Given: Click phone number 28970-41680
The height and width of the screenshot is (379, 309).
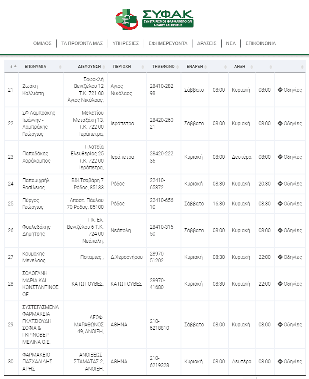Looking at the screenshot, I should (157, 284).
